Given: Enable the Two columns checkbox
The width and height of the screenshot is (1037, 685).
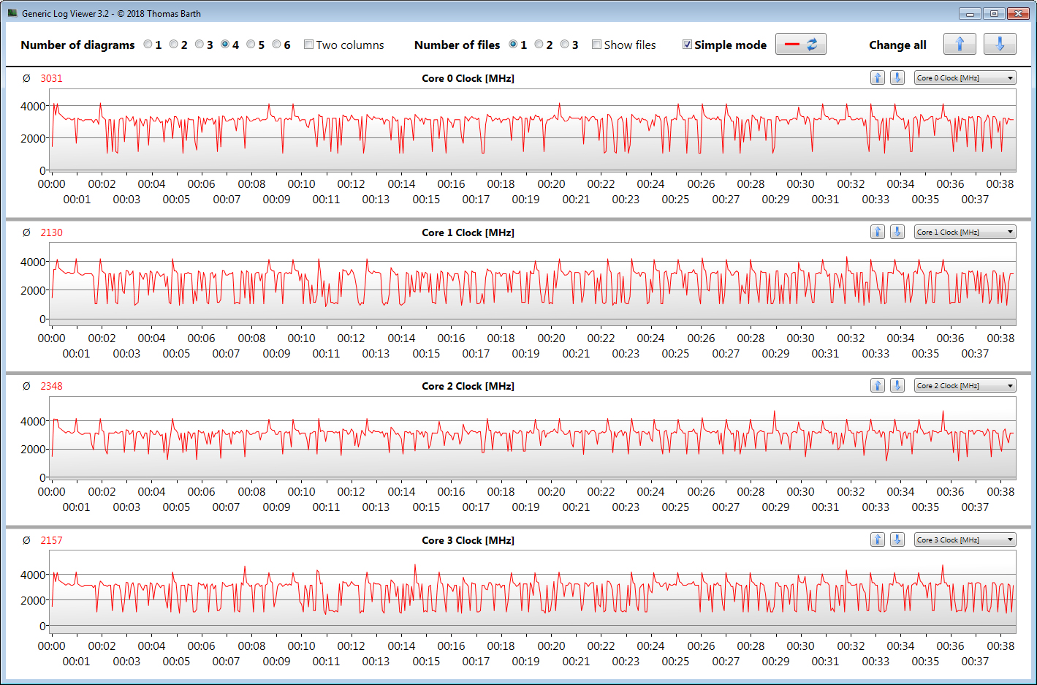Looking at the screenshot, I should [x=309, y=45].
